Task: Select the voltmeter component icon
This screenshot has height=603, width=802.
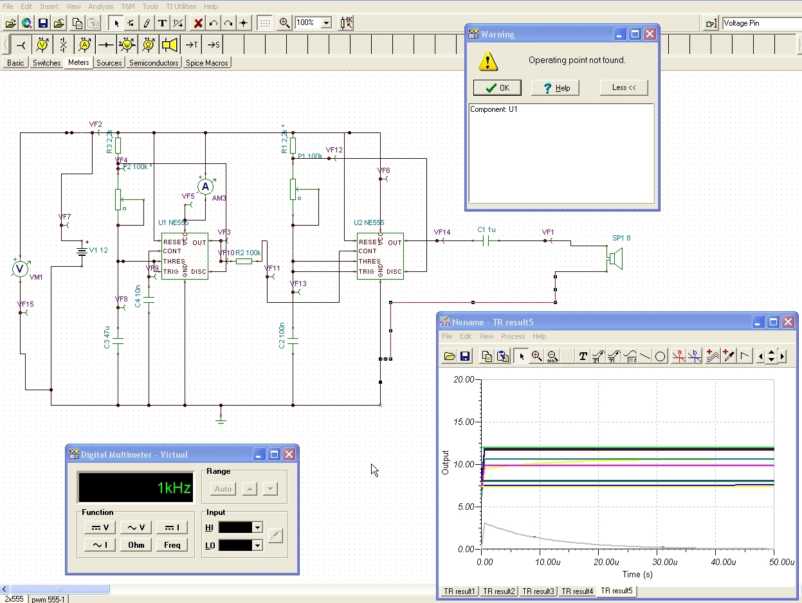Action: [x=42, y=45]
